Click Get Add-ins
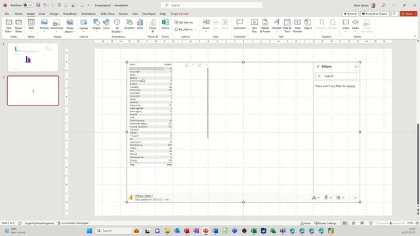Screen dimensions: 420x236 (184, 22)
